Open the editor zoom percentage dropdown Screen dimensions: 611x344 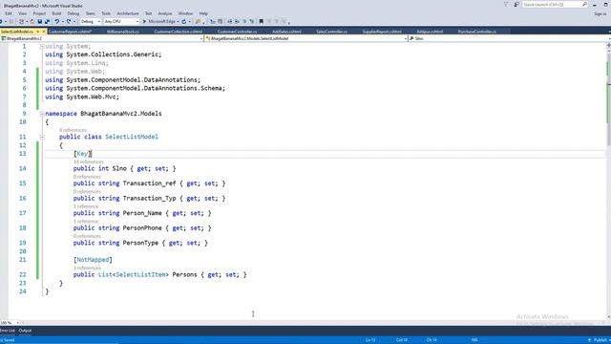(x=17, y=323)
